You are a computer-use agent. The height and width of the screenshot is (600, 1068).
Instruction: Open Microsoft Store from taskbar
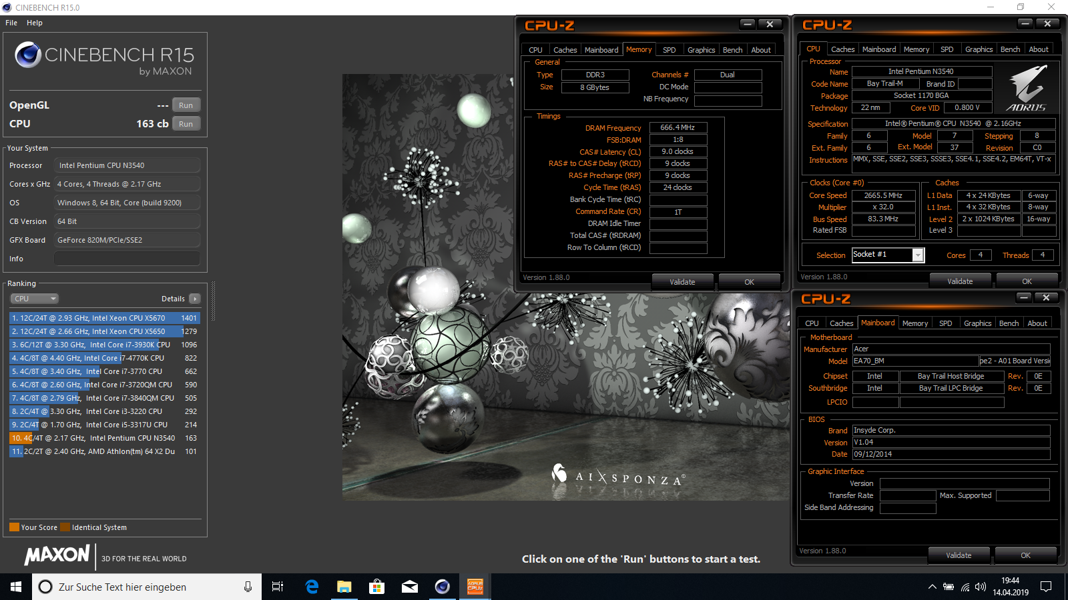pos(377,587)
